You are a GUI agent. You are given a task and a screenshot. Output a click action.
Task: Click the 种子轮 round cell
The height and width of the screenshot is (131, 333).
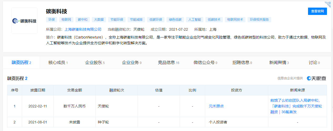(x=117, y=122)
